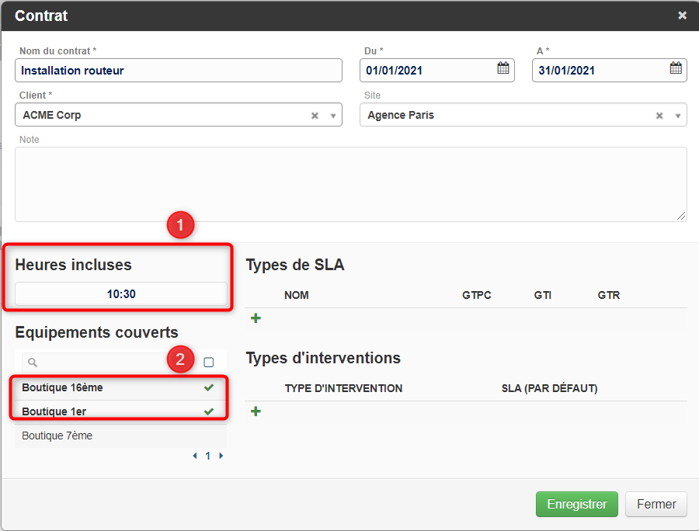The height and width of the screenshot is (531, 699).
Task: Expand the Site dropdown arrow
Action: tap(677, 116)
